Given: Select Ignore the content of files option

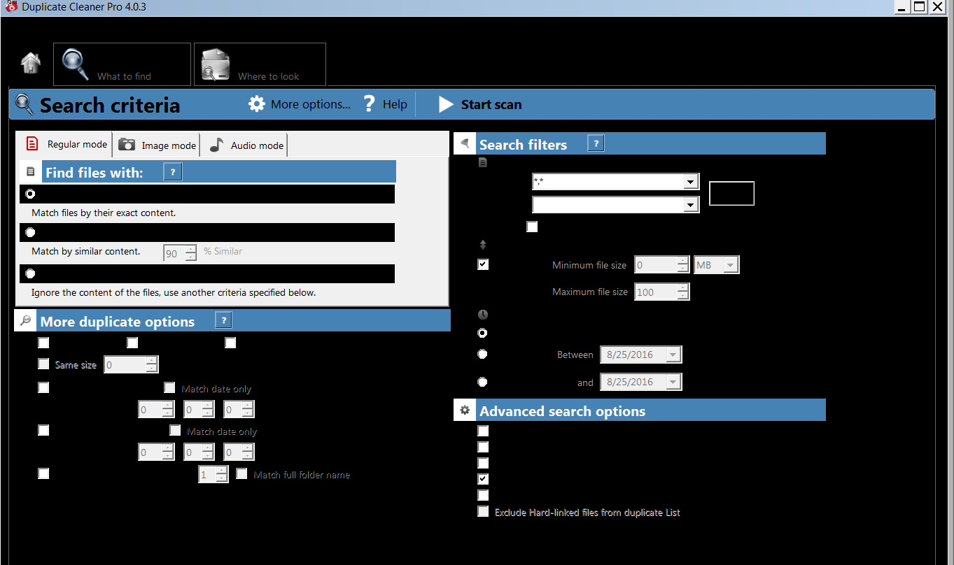Looking at the screenshot, I should coord(30,273).
